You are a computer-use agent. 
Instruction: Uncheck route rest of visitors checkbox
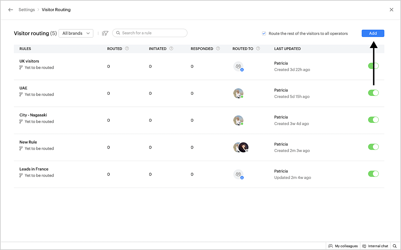point(264,34)
